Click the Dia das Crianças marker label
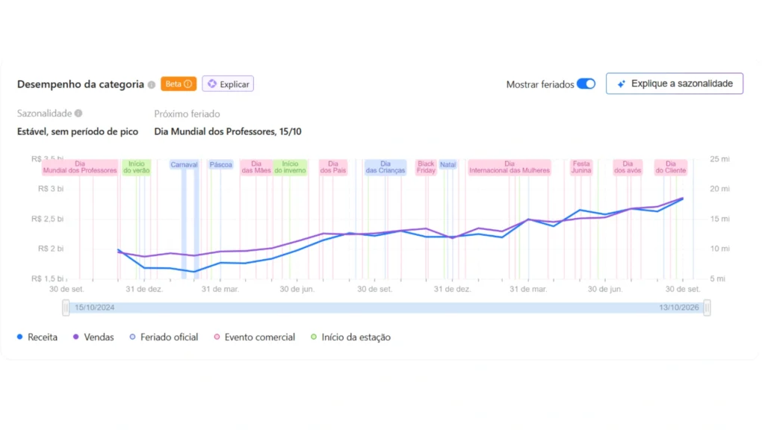This screenshot has width=765, height=430. pyautogui.click(x=385, y=167)
